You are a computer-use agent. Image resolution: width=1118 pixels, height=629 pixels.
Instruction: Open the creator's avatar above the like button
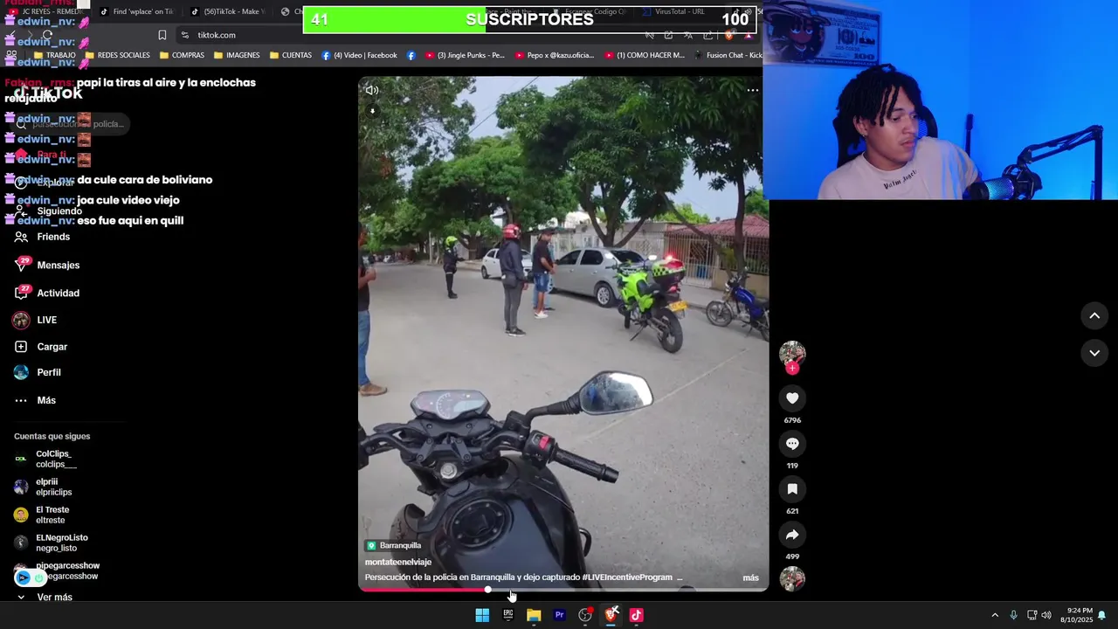(792, 353)
